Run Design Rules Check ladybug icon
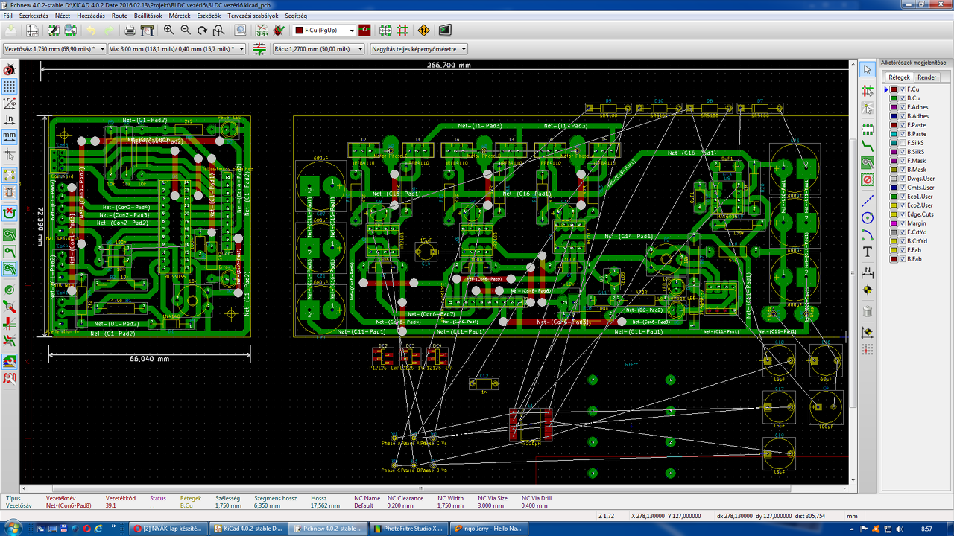954x536 pixels. pos(279,31)
